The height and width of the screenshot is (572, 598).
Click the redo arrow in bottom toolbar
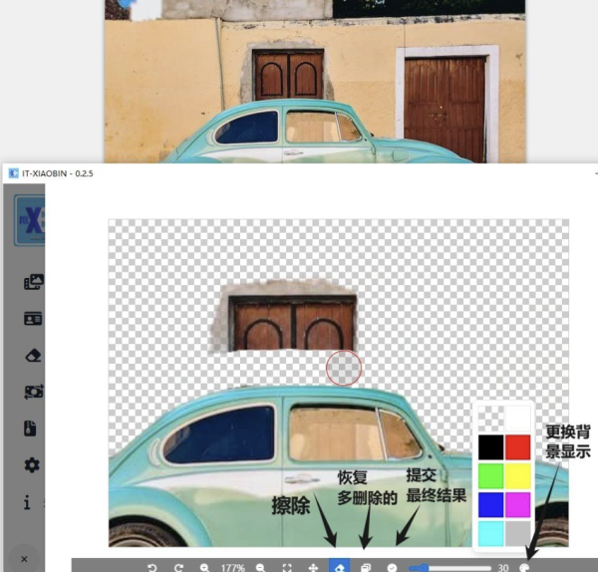(x=178, y=566)
